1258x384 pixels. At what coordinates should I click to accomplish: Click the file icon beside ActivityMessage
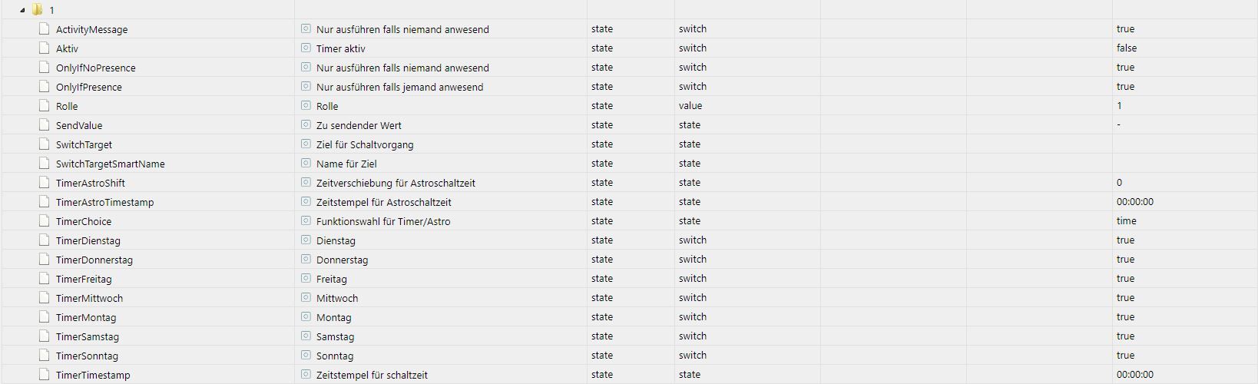(x=45, y=29)
